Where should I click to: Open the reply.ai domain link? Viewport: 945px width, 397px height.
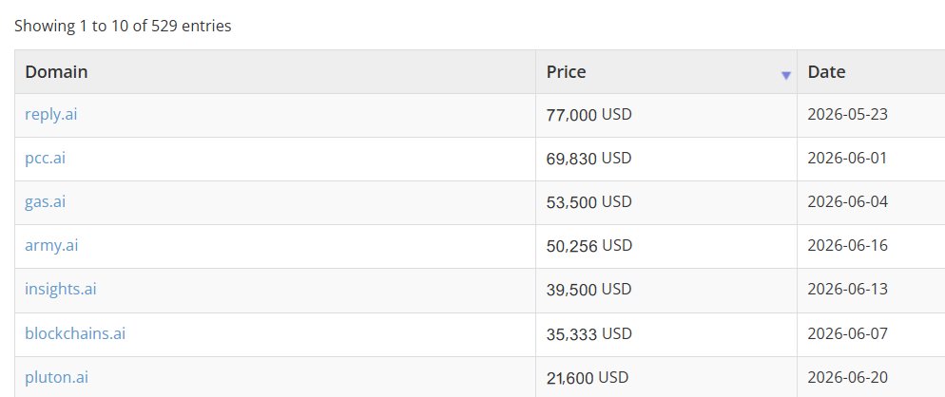(50, 114)
